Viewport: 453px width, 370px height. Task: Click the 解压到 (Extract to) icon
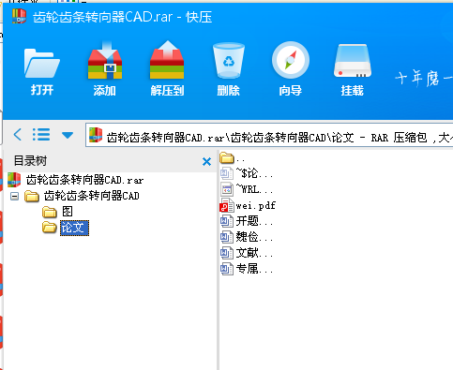167,69
